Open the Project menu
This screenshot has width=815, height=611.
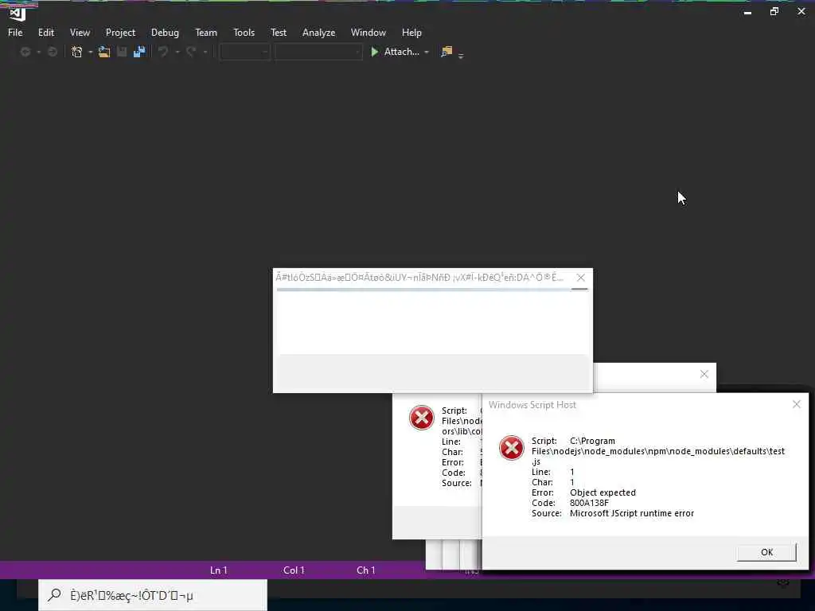click(x=120, y=32)
